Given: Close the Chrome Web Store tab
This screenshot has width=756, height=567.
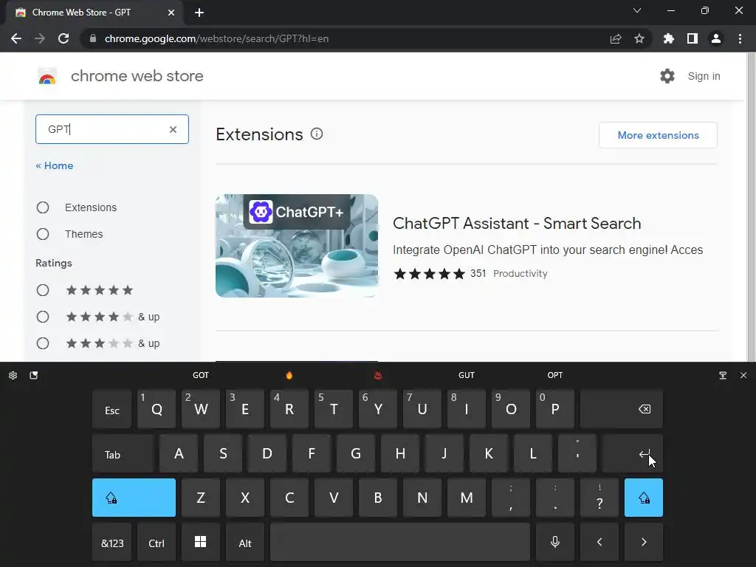Looking at the screenshot, I should 171,13.
